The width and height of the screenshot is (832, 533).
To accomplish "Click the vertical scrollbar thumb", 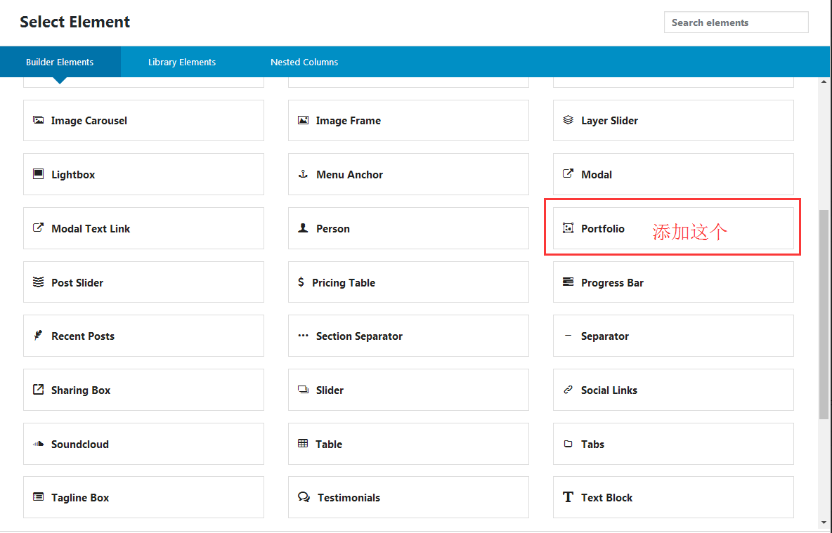I will [824, 314].
